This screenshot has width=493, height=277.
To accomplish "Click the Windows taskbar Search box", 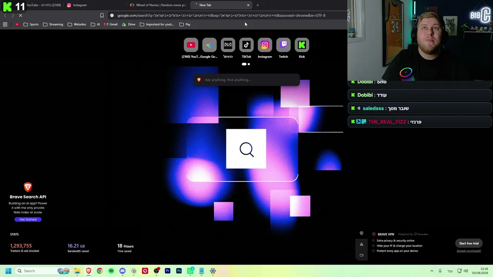I will 42,271.
